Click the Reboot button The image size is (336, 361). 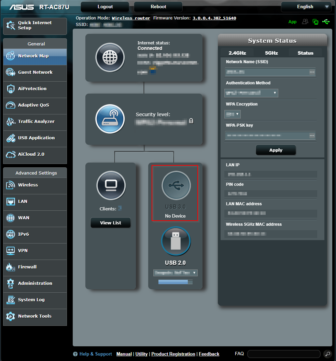tap(158, 7)
